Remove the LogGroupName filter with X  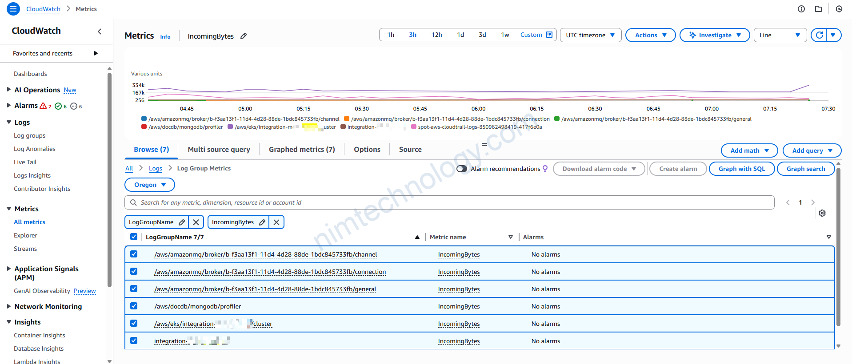pos(196,222)
